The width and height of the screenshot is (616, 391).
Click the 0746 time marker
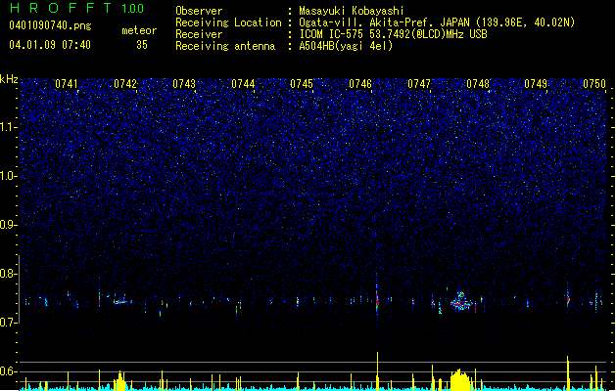tap(360, 84)
